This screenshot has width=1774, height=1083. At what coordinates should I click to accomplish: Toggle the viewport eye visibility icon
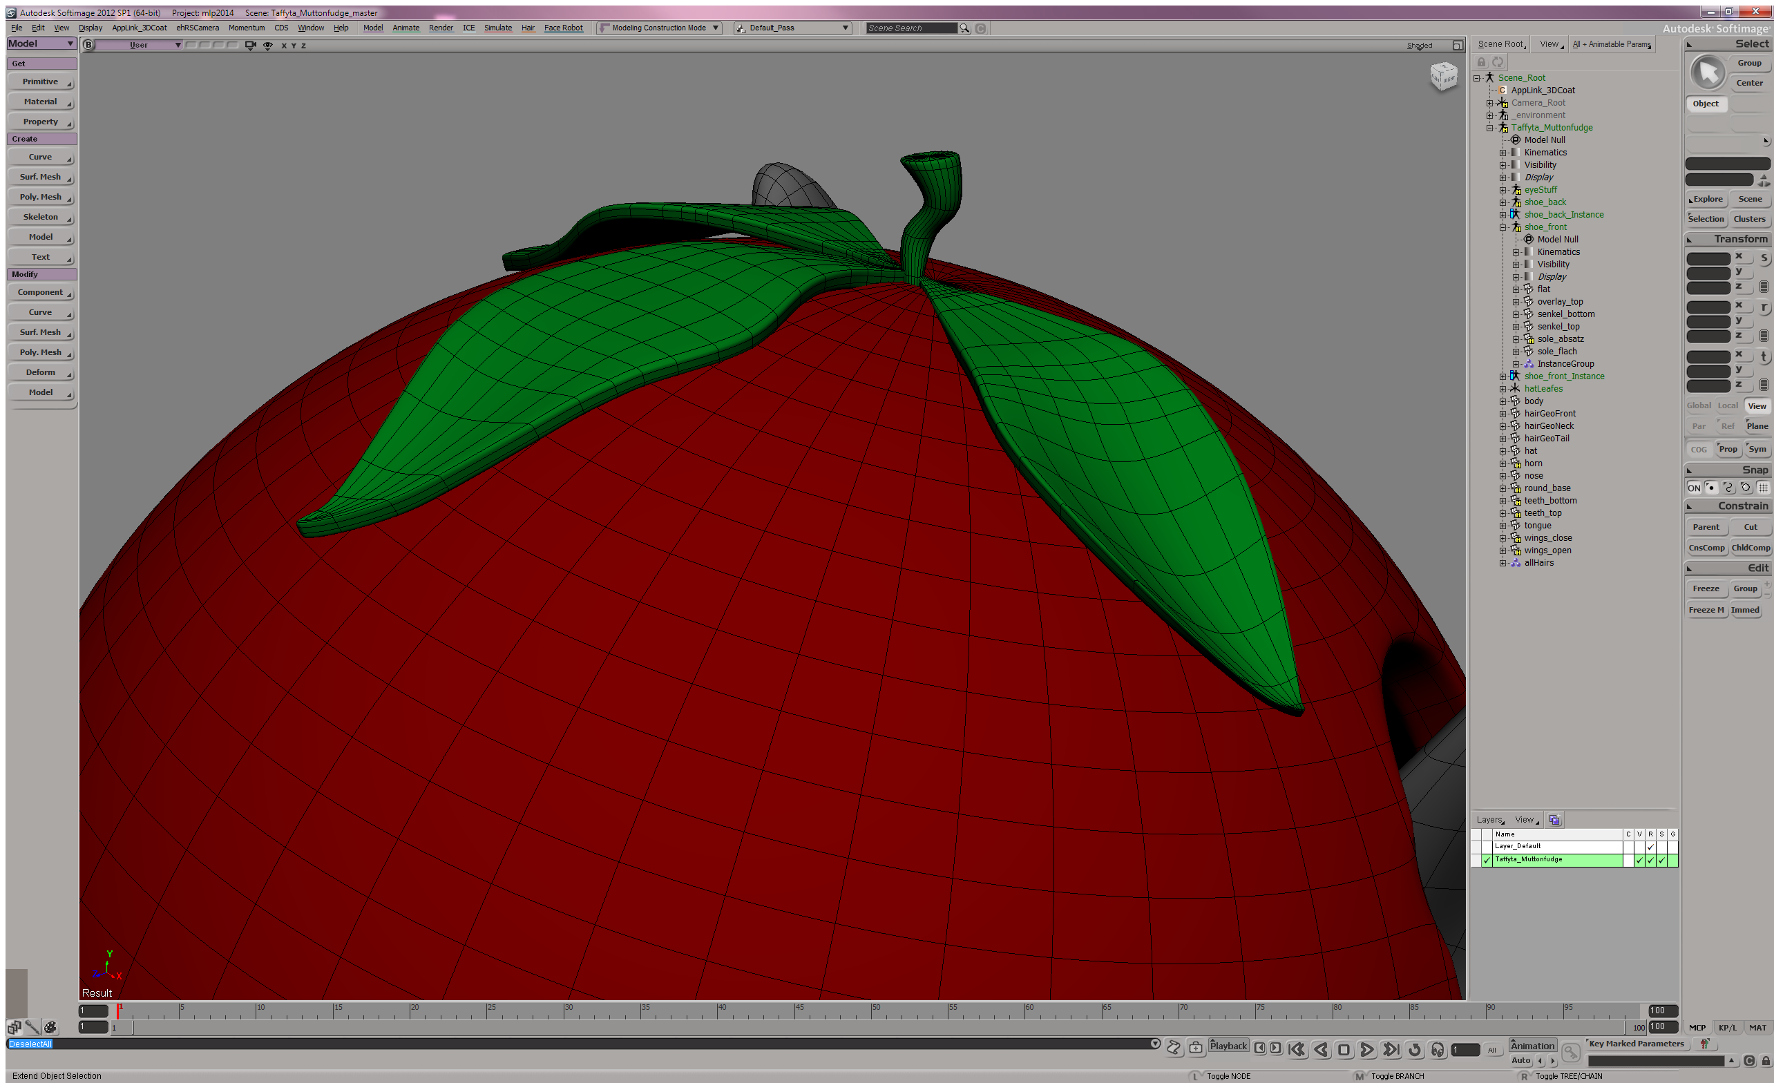pyautogui.click(x=268, y=46)
